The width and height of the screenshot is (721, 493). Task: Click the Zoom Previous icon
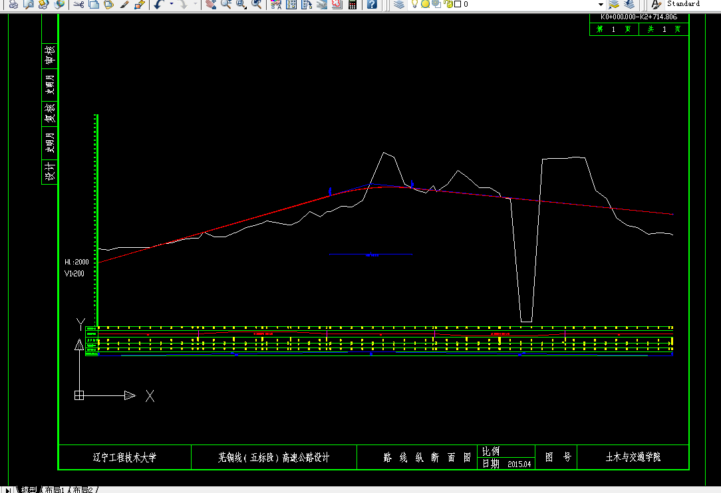257,4
